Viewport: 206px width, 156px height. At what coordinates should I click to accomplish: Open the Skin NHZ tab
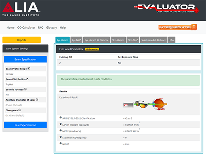[133, 40]
